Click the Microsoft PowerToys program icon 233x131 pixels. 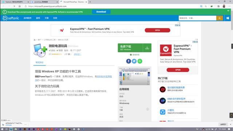coord(40,50)
